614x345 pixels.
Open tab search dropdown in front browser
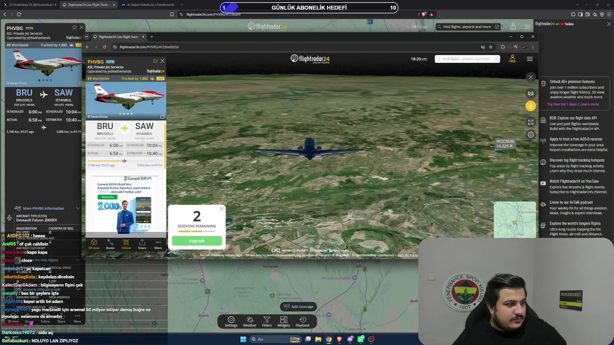point(87,37)
